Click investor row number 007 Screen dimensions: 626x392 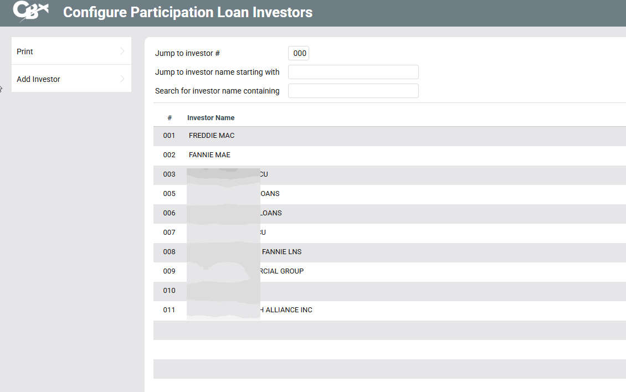pyautogui.click(x=169, y=233)
